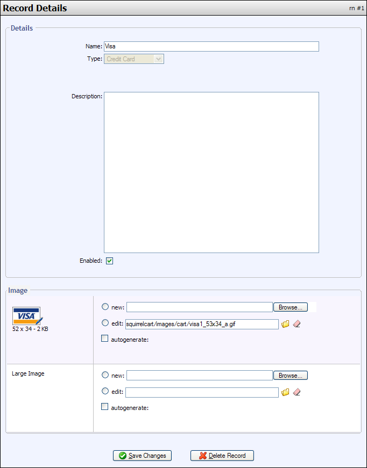Click the folder icon beside Image edit field

[x=286, y=324]
